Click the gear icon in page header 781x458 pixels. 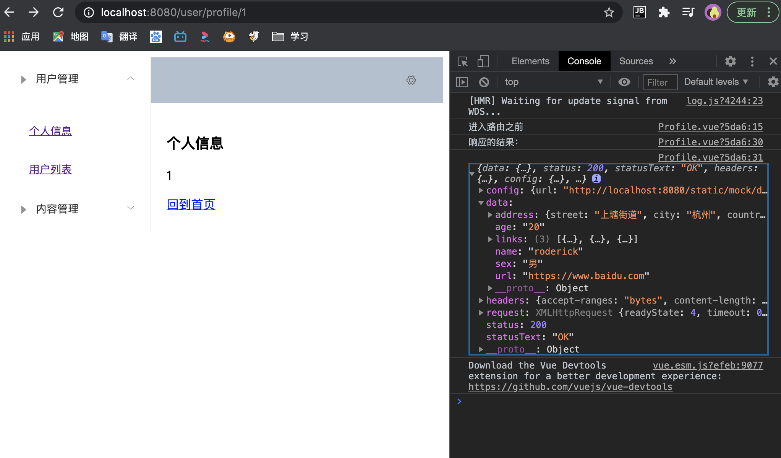click(411, 80)
